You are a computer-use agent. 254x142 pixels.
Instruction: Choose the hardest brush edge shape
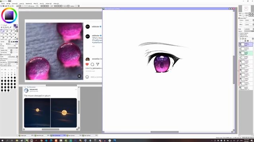(17, 42)
